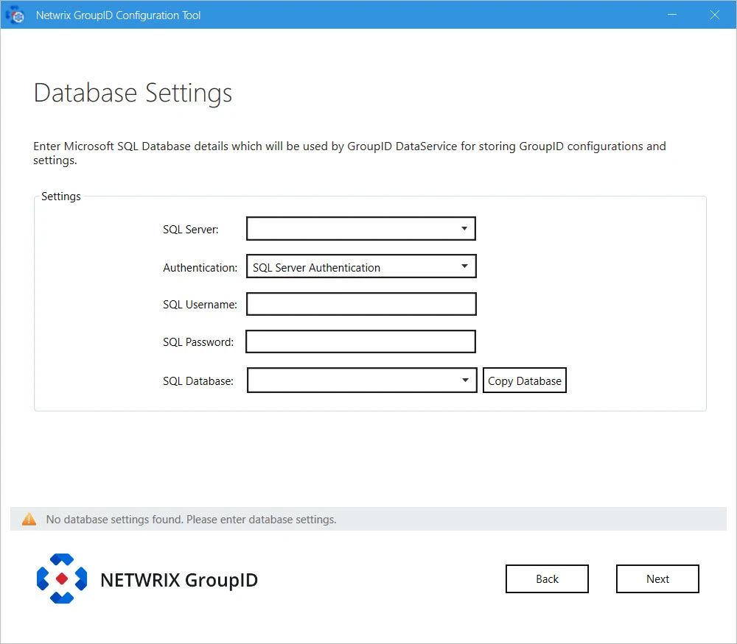
Task: Go to the previous step with Back
Action: click(547, 578)
